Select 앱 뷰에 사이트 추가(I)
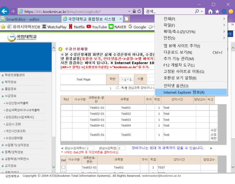Image resolution: width=235 pixels, height=184 pixels. point(191,46)
